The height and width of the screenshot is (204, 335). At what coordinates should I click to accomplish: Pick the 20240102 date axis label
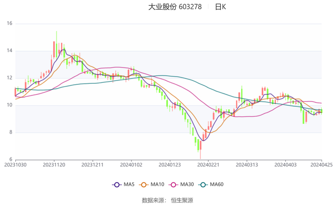pos(131,165)
